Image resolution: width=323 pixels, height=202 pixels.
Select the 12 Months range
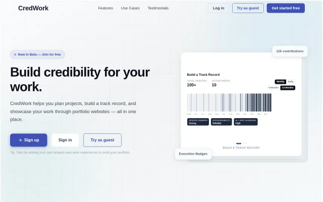288,87
